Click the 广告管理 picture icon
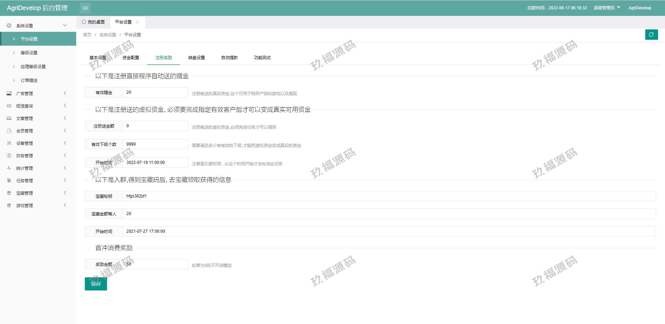 tap(9, 93)
